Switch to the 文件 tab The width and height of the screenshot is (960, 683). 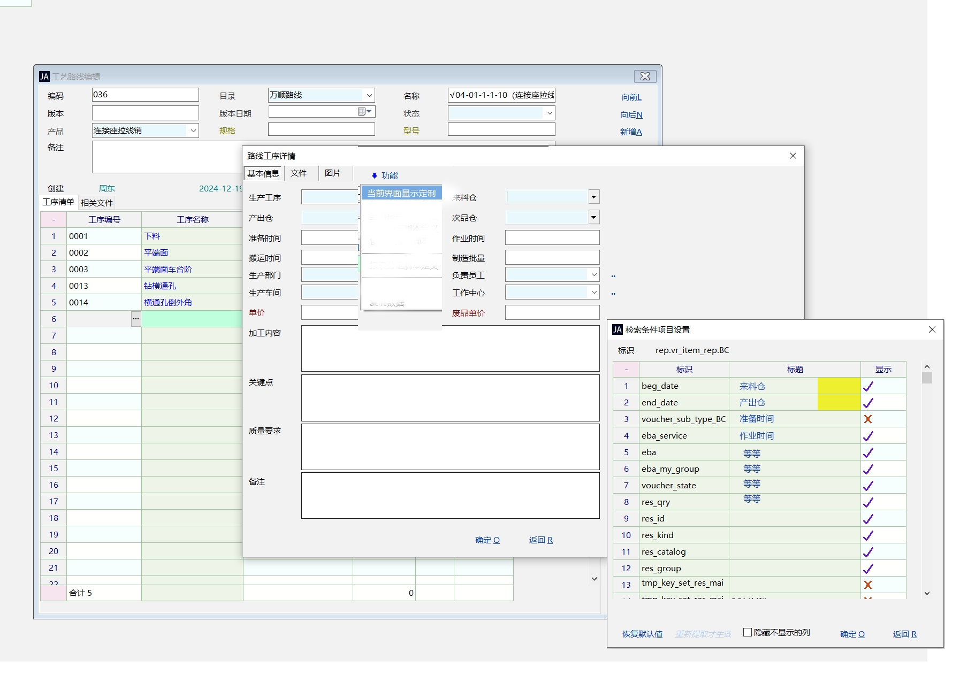[x=299, y=173]
